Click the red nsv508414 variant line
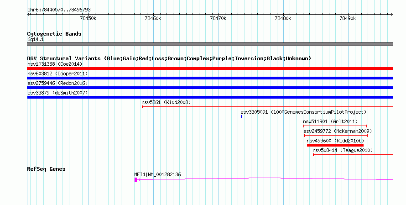The height and width of the screenshot is (205, 406). tap(353, 155)
